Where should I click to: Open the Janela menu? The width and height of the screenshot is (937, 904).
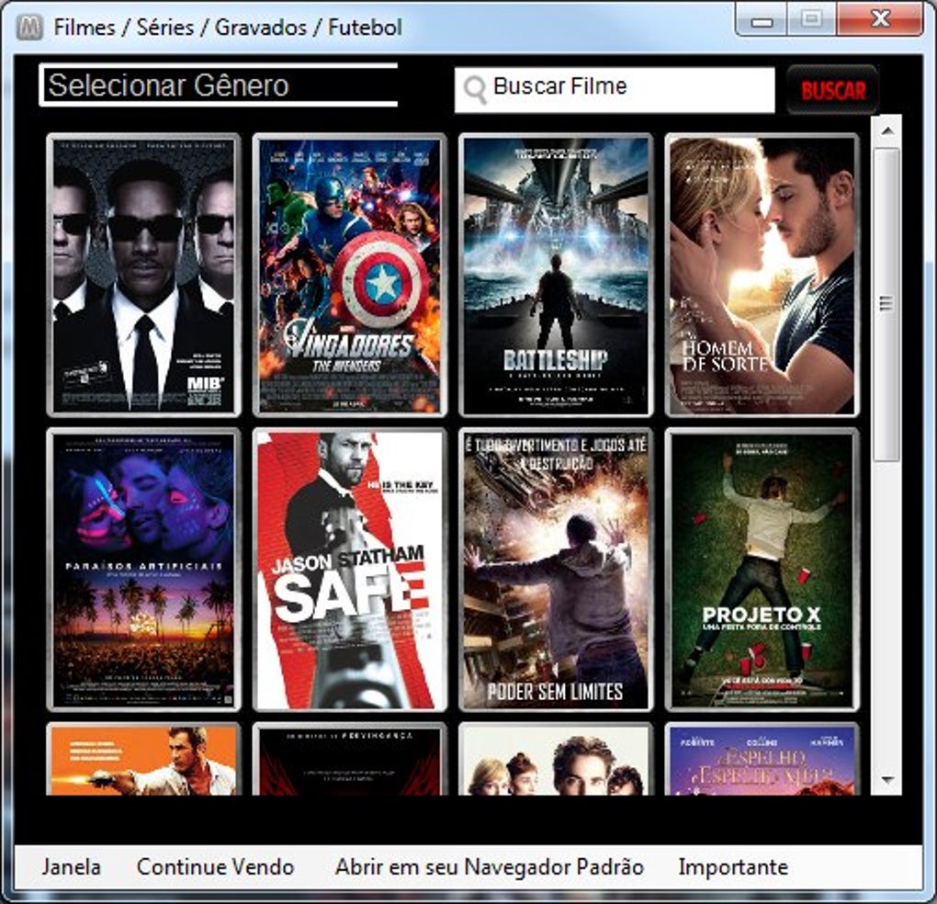point(73,866)
